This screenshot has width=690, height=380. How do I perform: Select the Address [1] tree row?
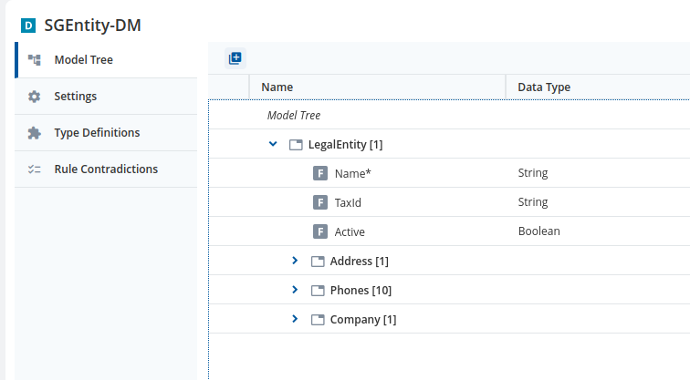(449, 261)
